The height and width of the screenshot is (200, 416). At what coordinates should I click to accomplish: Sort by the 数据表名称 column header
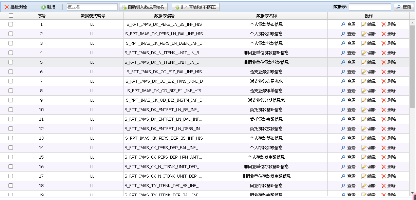(x=266, y=16)
